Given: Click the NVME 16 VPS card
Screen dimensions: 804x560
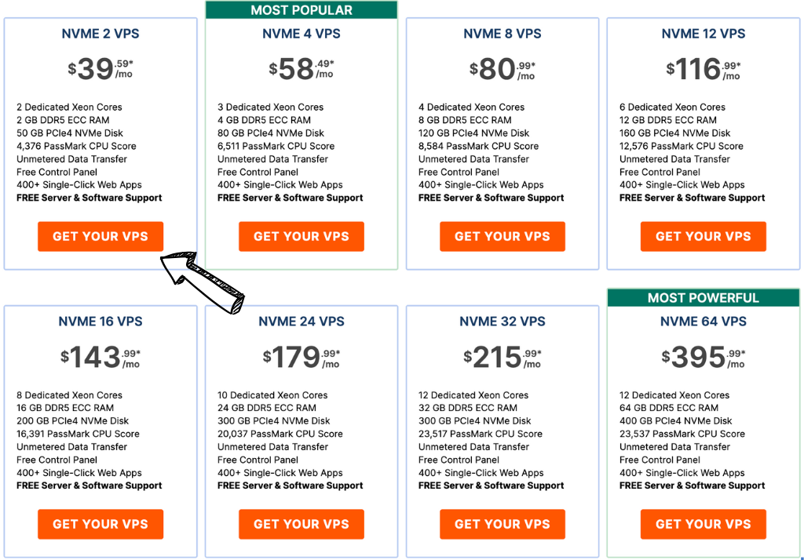Looking at the screenshot, I should coord(100,431).
